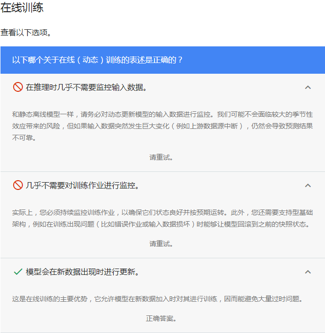Click the 查看以下选项。 instruction text

[26, 33]
